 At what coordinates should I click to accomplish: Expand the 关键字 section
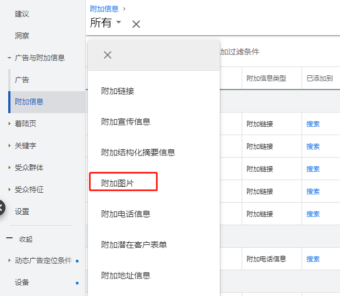coord(9,146)
